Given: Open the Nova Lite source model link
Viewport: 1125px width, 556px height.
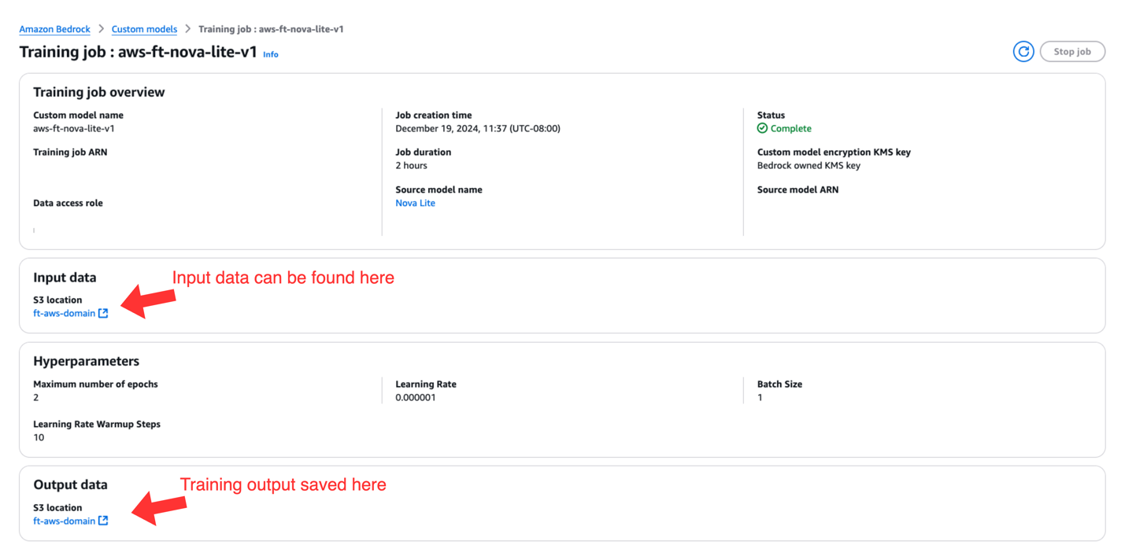Looking at the screenshot, I should (x=415, y=203).
